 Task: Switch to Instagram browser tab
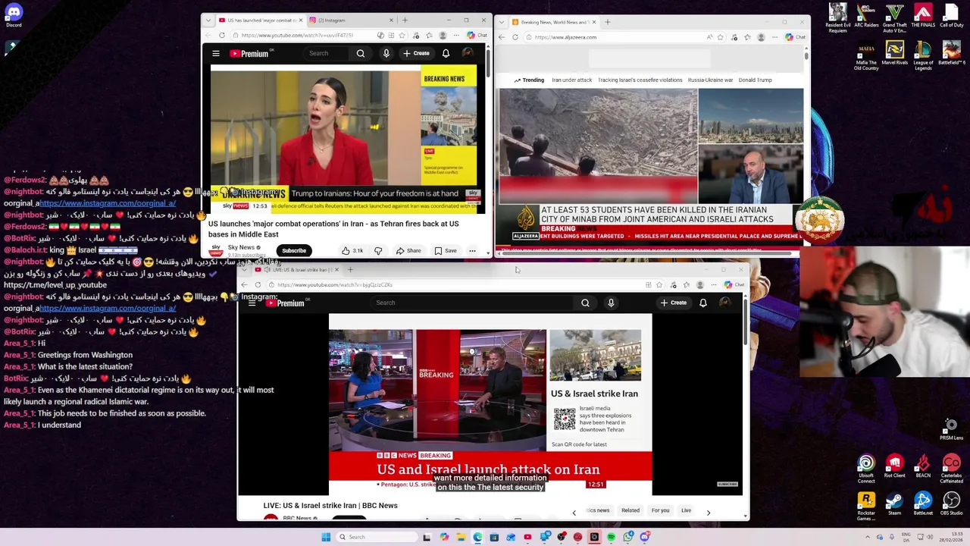(x=350, y=20)
